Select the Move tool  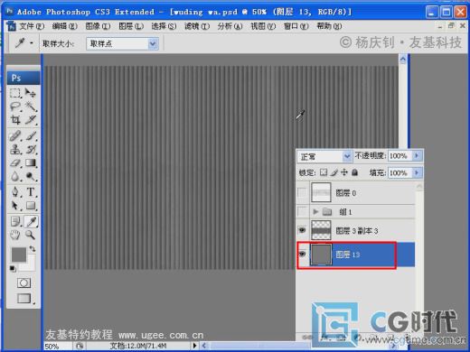coord(31,93)
